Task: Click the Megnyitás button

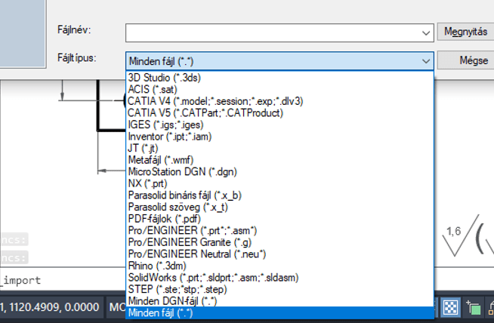Action: click(465, 32)
